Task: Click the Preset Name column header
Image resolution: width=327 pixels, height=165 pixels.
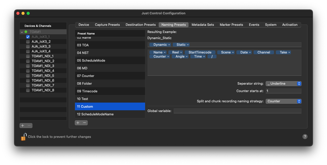Action: coord(110,34)
